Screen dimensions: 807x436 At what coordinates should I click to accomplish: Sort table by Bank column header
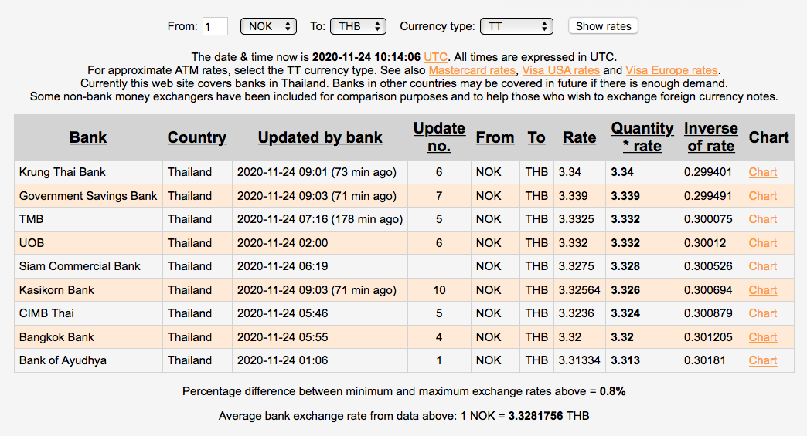(88, 137)
